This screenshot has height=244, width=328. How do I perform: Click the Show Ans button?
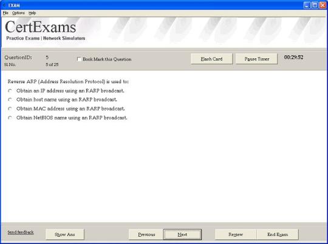click(65, 234)
